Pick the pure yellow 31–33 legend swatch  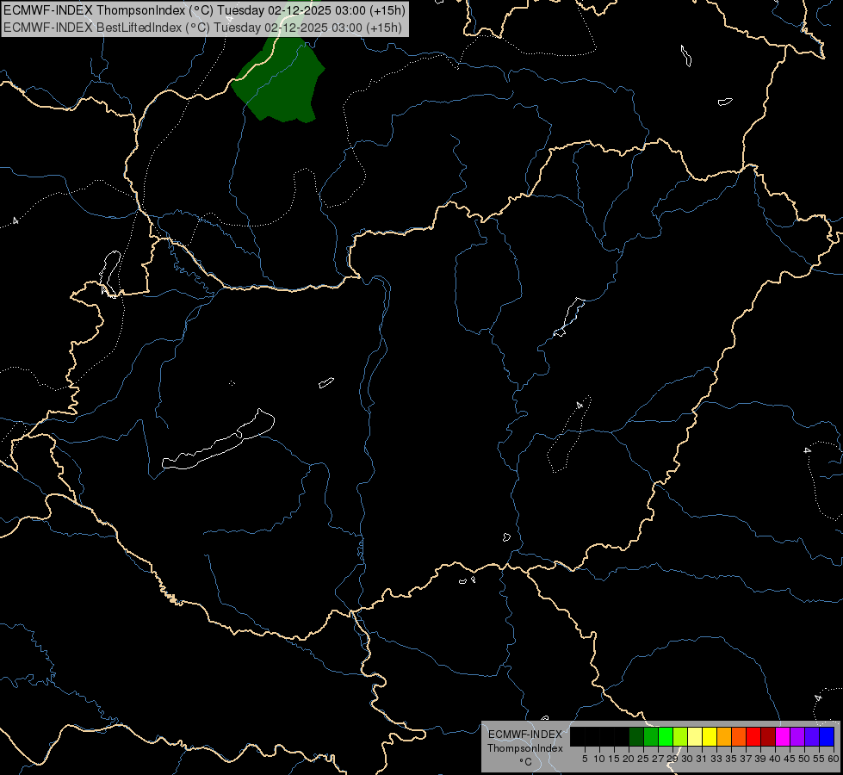710,736
